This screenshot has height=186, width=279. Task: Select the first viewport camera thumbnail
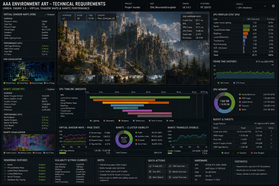68,79
